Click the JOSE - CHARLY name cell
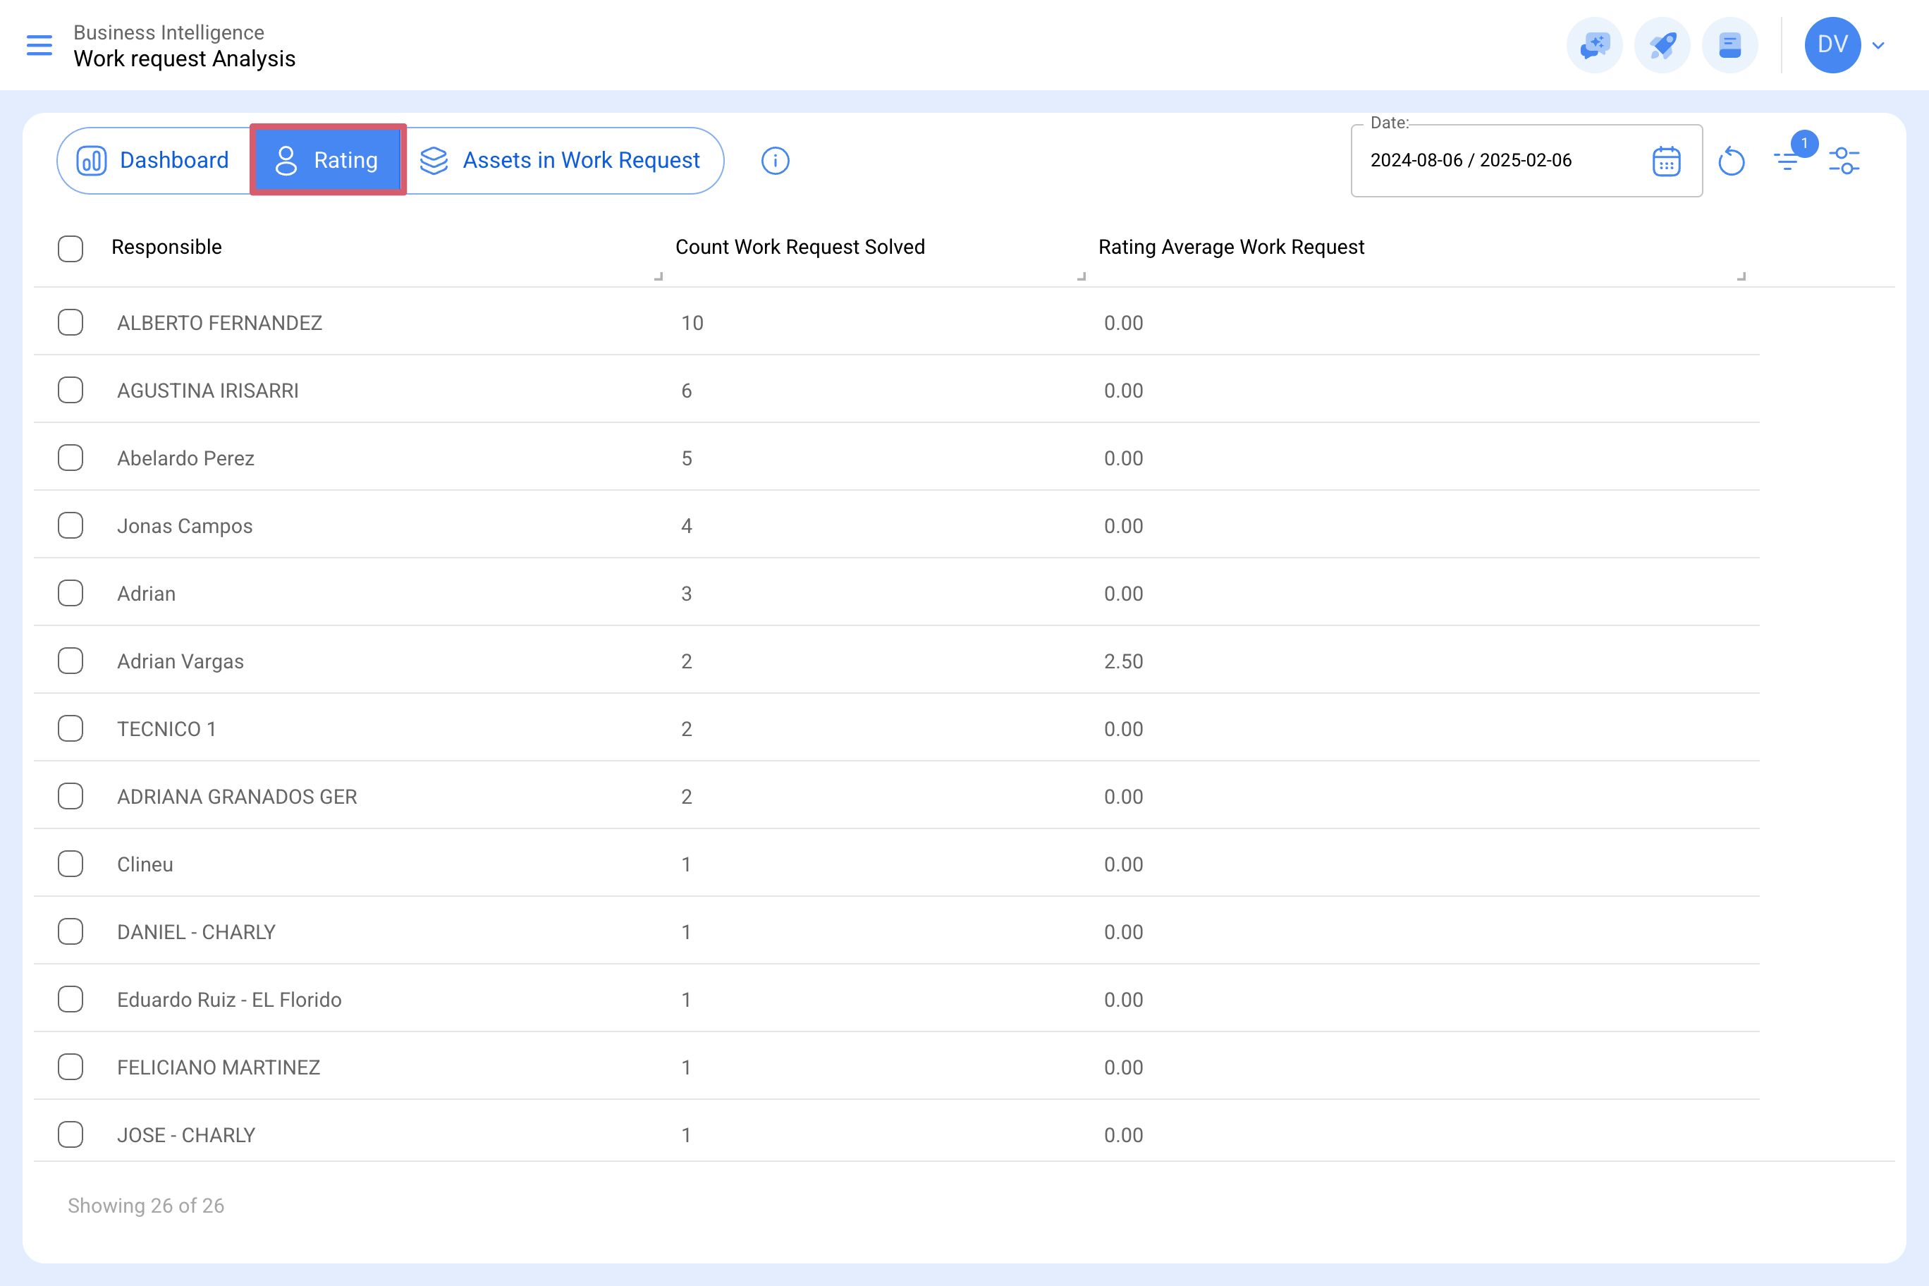The height and width of the screenshot is (1286, 1929). coord(186,1135)
